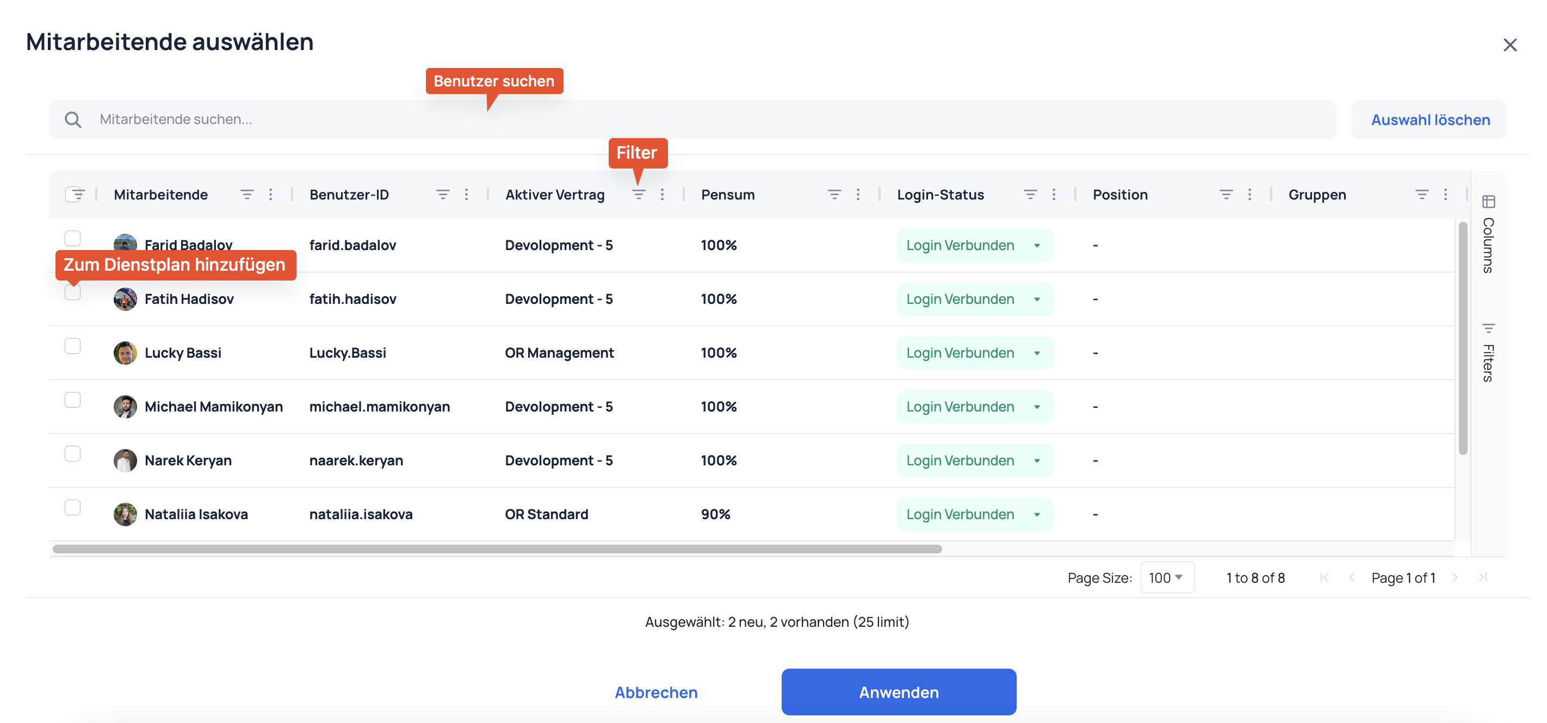Go to next page arrow

click(1455, 577)
